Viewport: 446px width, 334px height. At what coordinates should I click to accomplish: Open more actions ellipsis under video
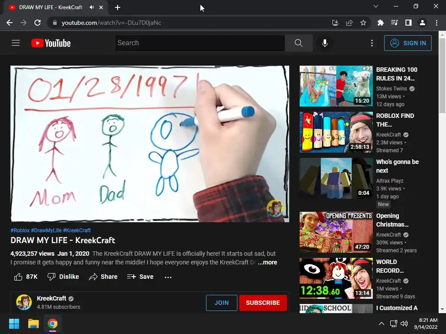pyautogui.click(x=168, y=277)
